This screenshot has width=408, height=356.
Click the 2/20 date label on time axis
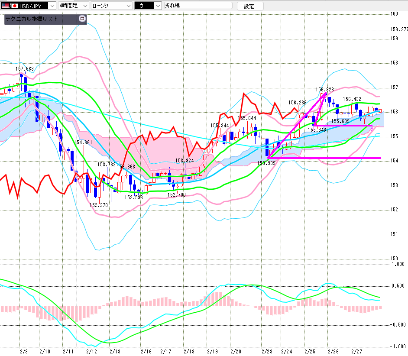236,351
